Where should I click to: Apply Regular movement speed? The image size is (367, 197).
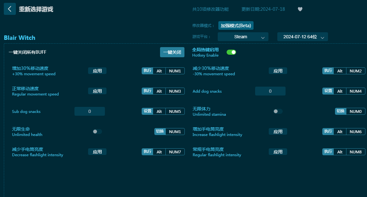click(97, 91)
